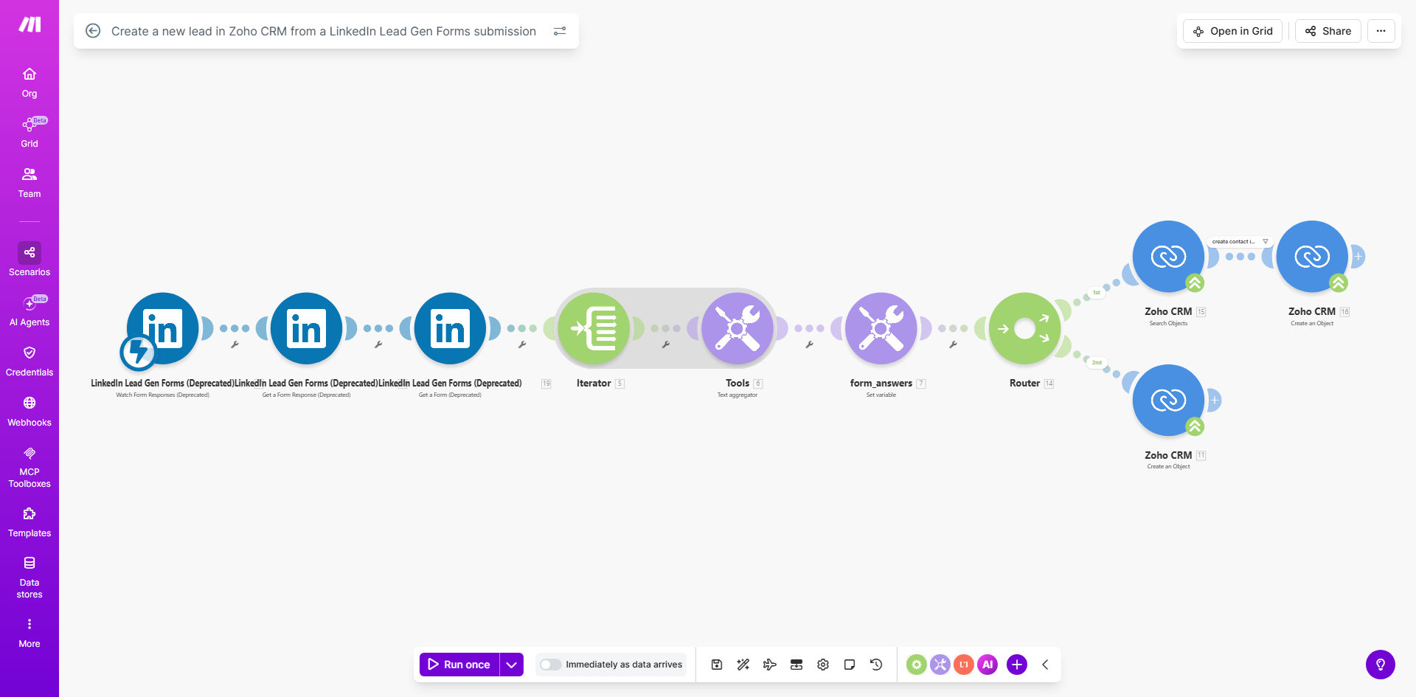1416x697 pixels.
Task: Open Zoho CRM Create an Object module 11
Action: coord(1169,400)
